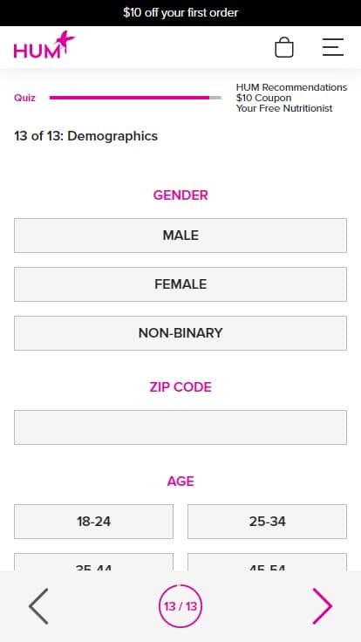The image size is (361, 642).
Task: Click the 13 / 13 progress circle
Action: click(x=180, y=606)
